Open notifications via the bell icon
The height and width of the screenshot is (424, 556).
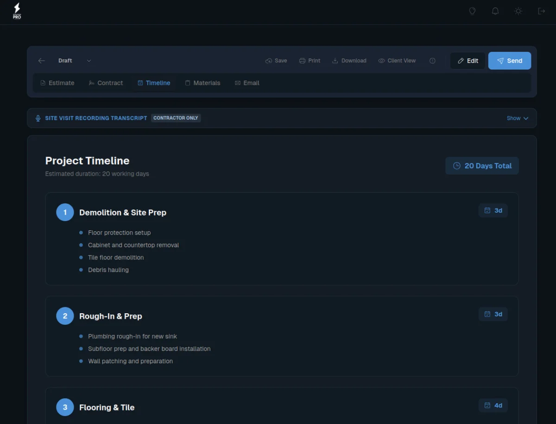coord(495,11)
